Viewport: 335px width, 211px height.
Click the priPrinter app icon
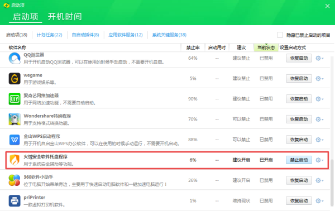coord(15,201)
